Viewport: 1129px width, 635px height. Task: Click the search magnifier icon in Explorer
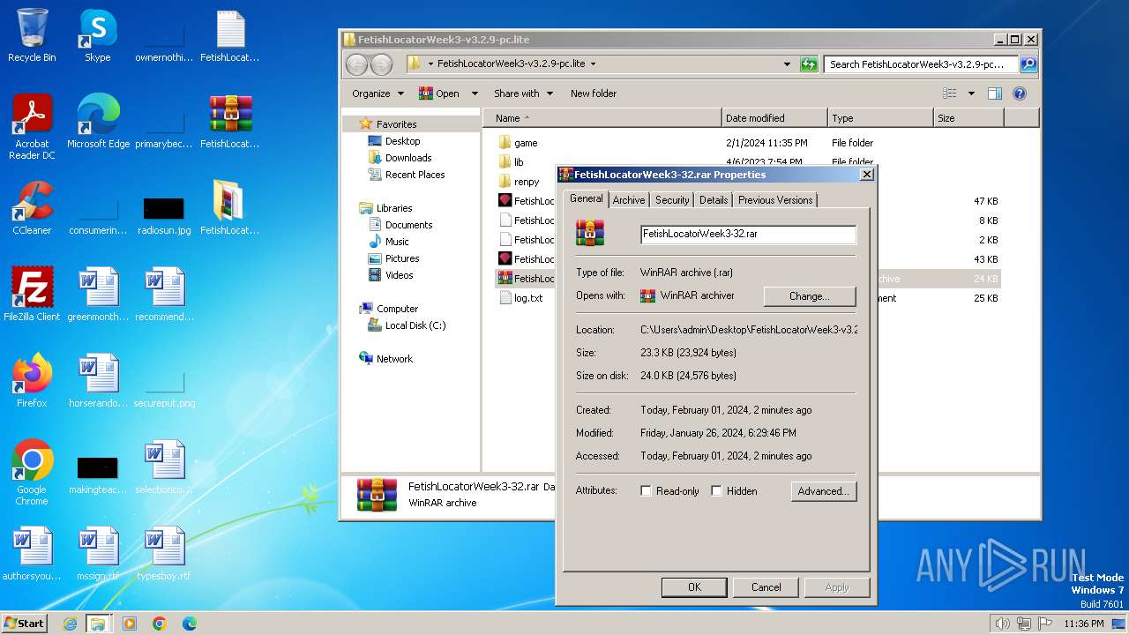(x=1028, y=64)
